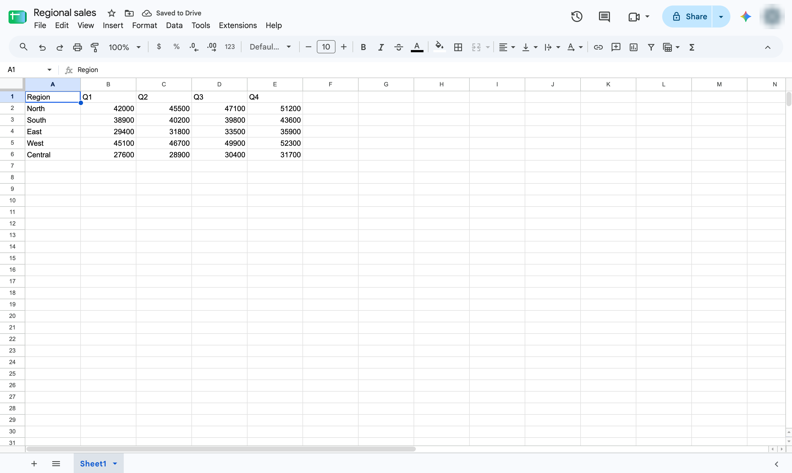
Task: Open the all sheets list button
Action: point(56,464)
